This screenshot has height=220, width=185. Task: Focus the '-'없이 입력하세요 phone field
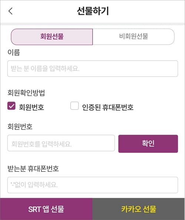92,185
